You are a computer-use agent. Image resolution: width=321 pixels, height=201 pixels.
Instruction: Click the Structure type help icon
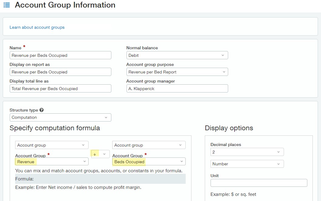pyautogui.click(x=41, y=110)
